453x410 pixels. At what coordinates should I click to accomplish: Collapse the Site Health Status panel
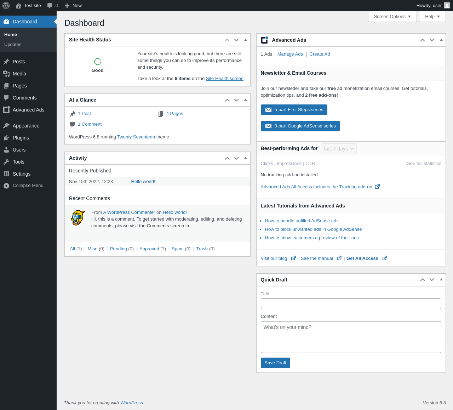[246, 40]
